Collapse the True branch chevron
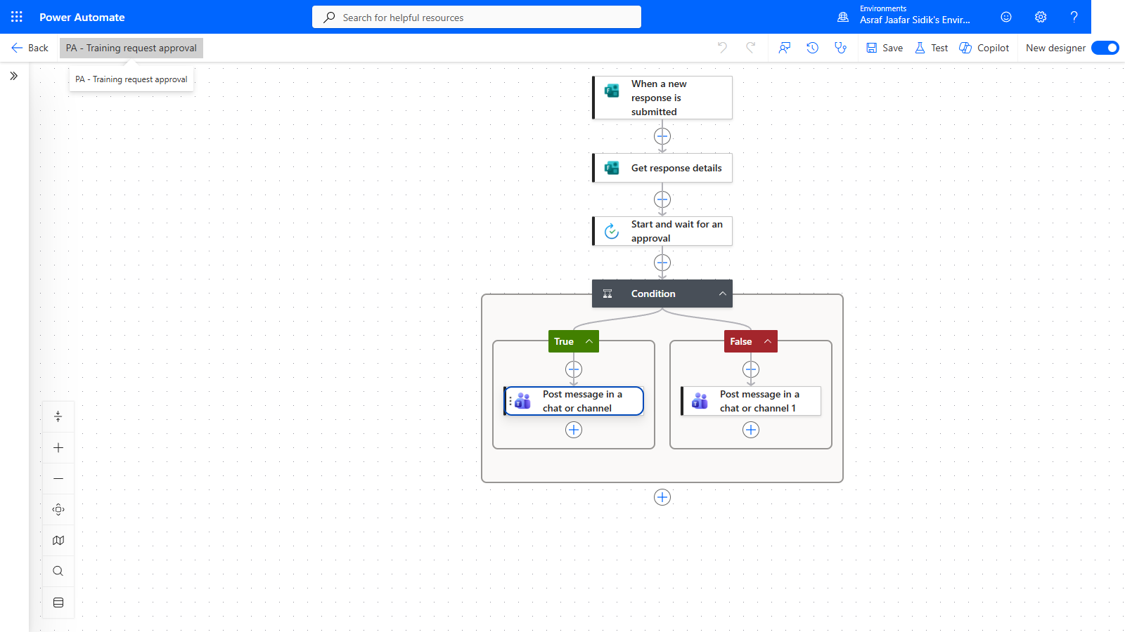 [589, 341]
